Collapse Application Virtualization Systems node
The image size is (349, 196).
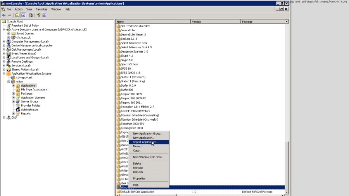[4, 73]
